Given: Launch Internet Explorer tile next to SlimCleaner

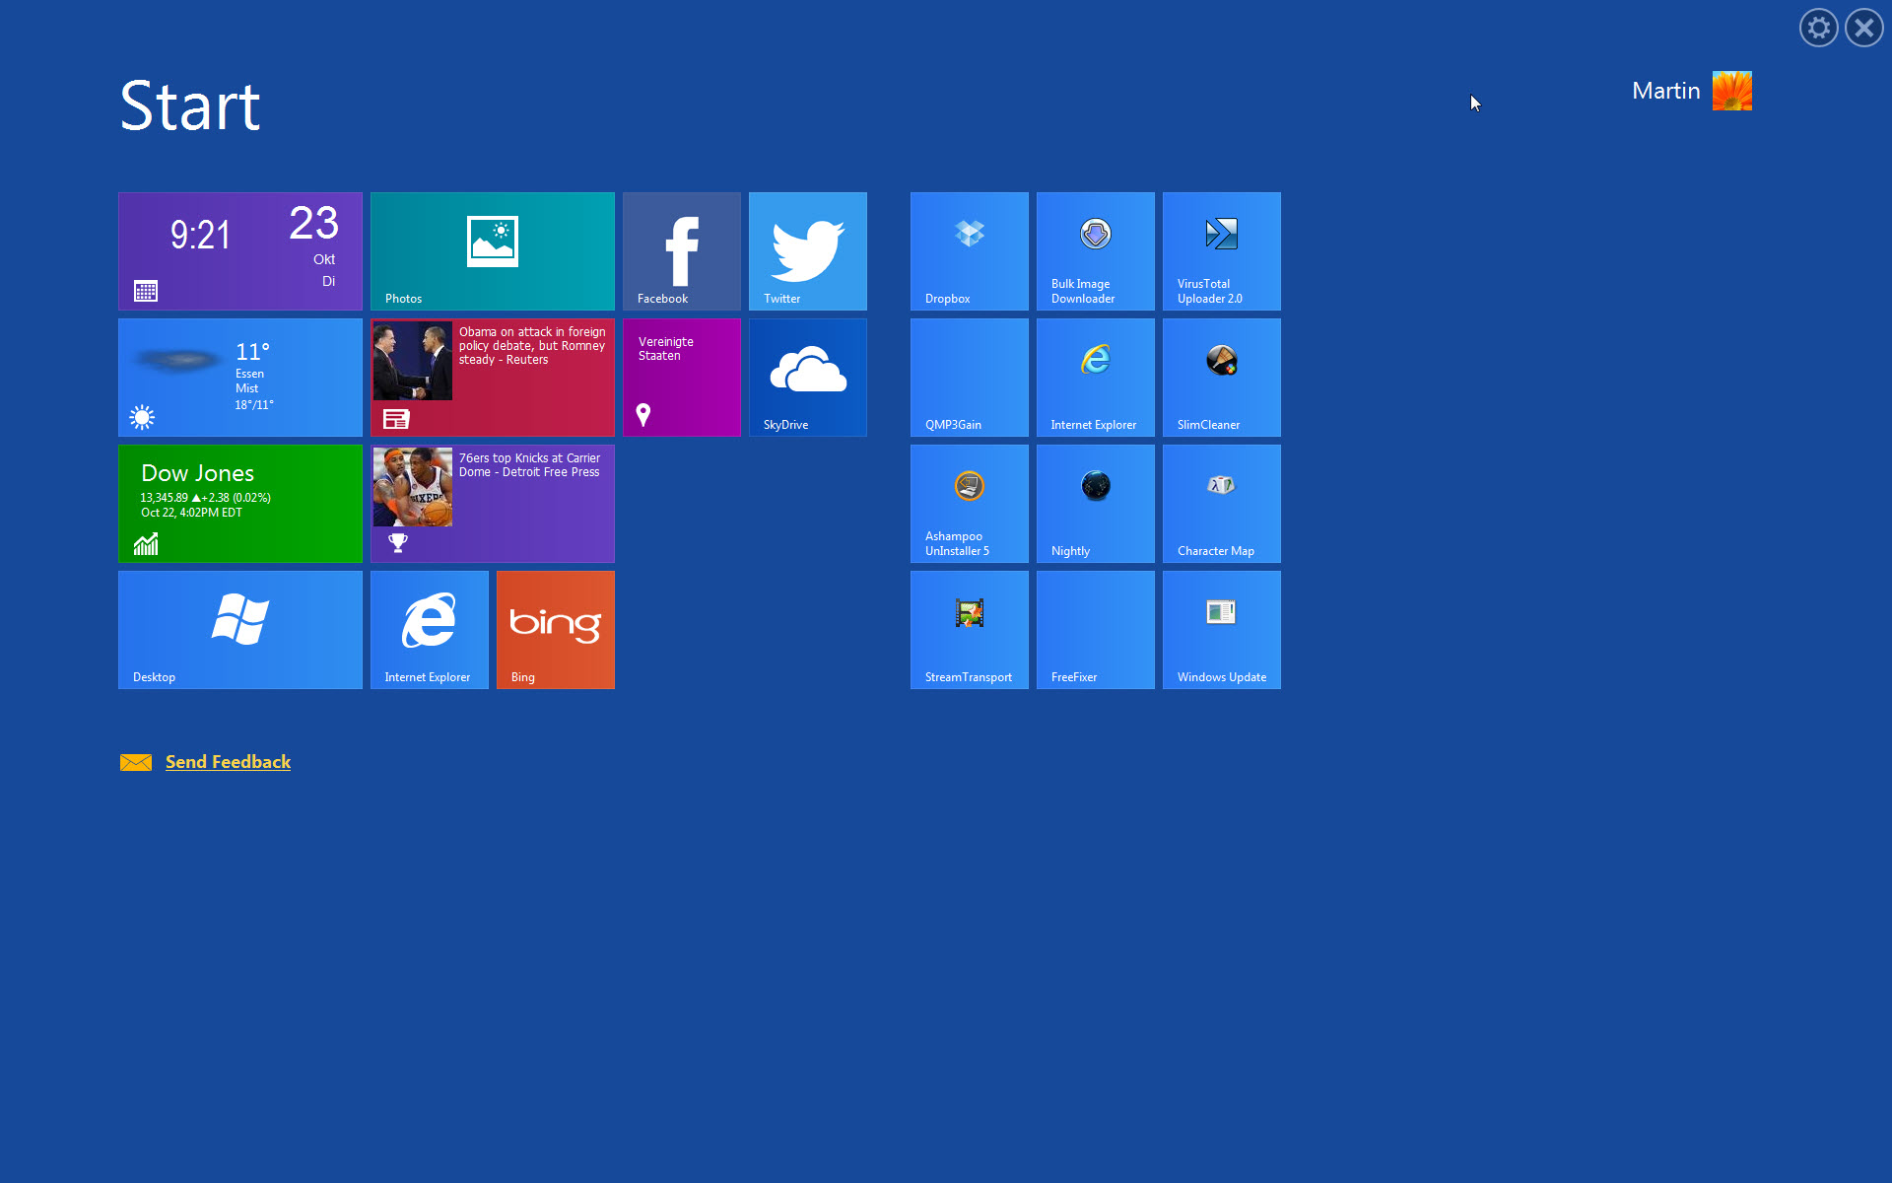Looking at the screenshot, I should [x=1096, y=378].
